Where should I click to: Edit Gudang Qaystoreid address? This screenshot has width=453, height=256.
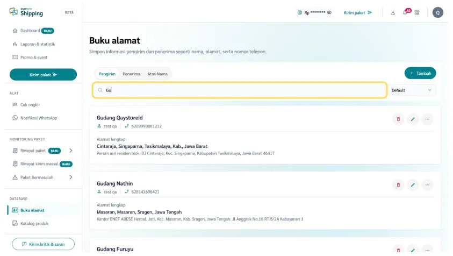413,119
